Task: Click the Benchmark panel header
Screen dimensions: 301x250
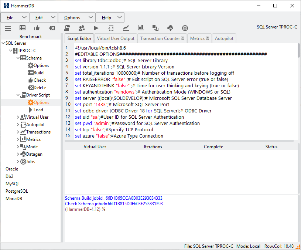Action: tap(31, 37)
